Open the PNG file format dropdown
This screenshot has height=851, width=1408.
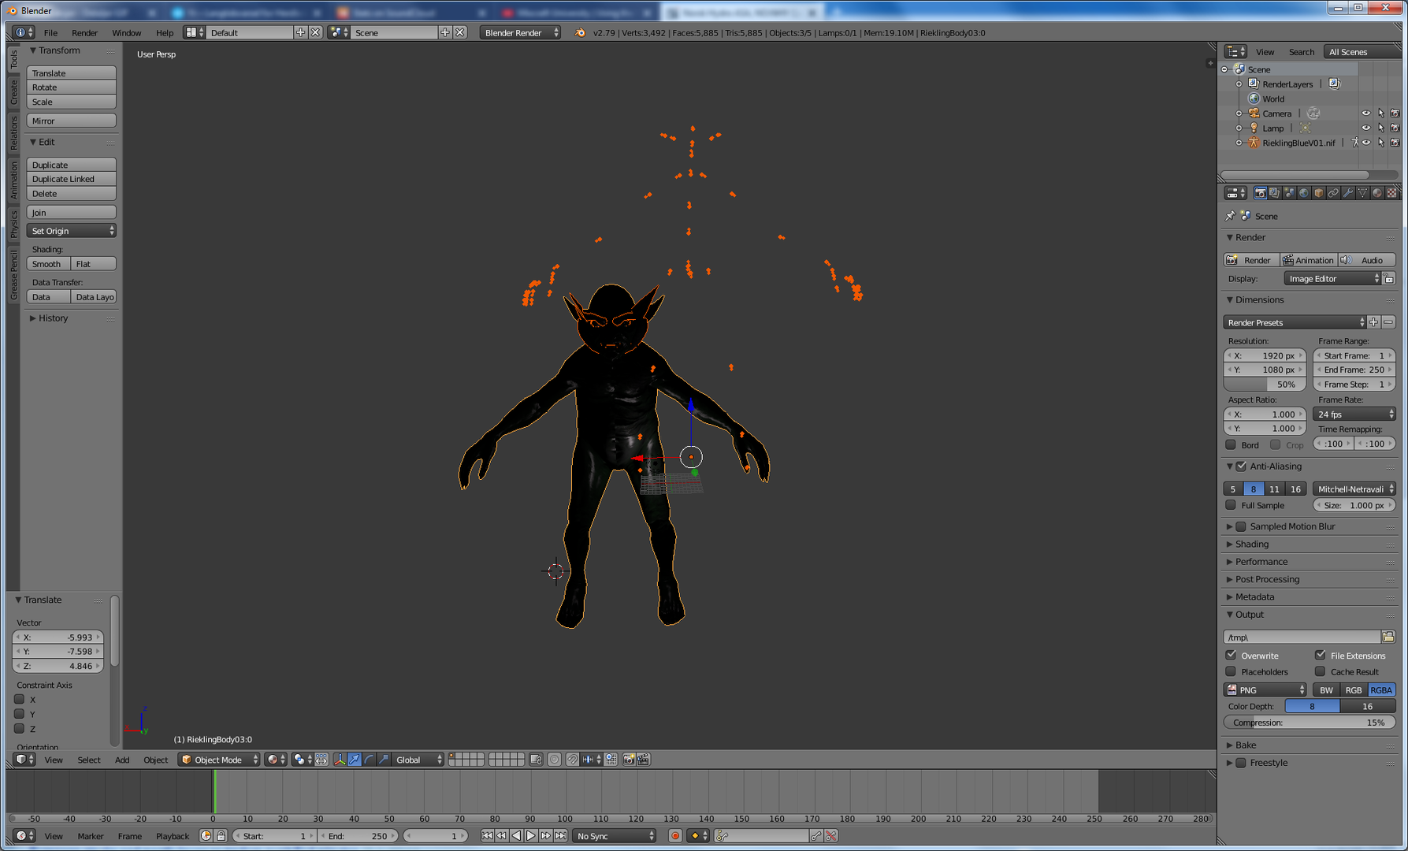1265,690
